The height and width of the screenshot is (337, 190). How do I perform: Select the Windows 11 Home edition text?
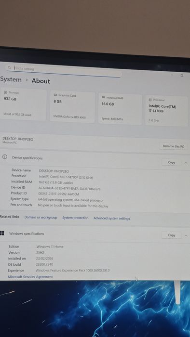point(50,246)
